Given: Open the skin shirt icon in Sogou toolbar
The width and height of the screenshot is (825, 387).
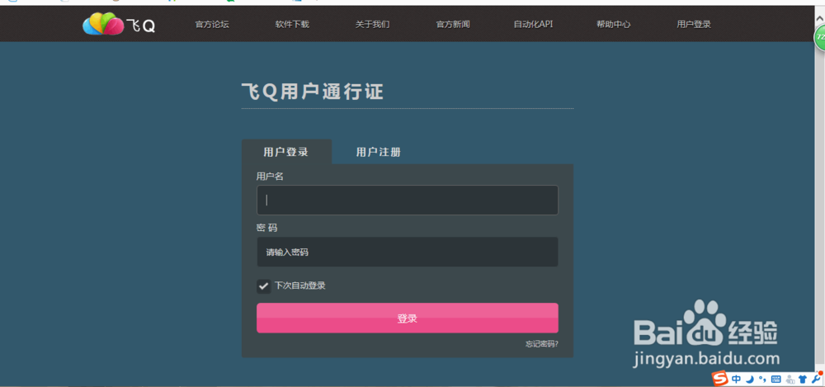Looking at the screenshot, I should tap(803, 379).
